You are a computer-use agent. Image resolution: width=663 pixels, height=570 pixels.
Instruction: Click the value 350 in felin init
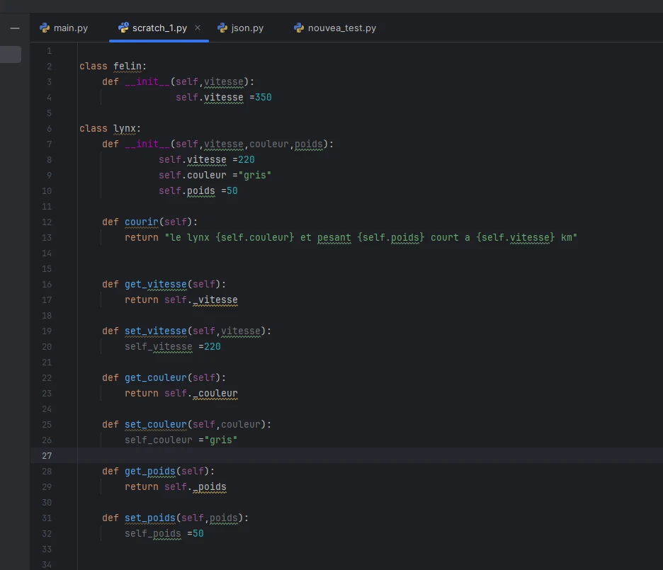tap(263, 97)
